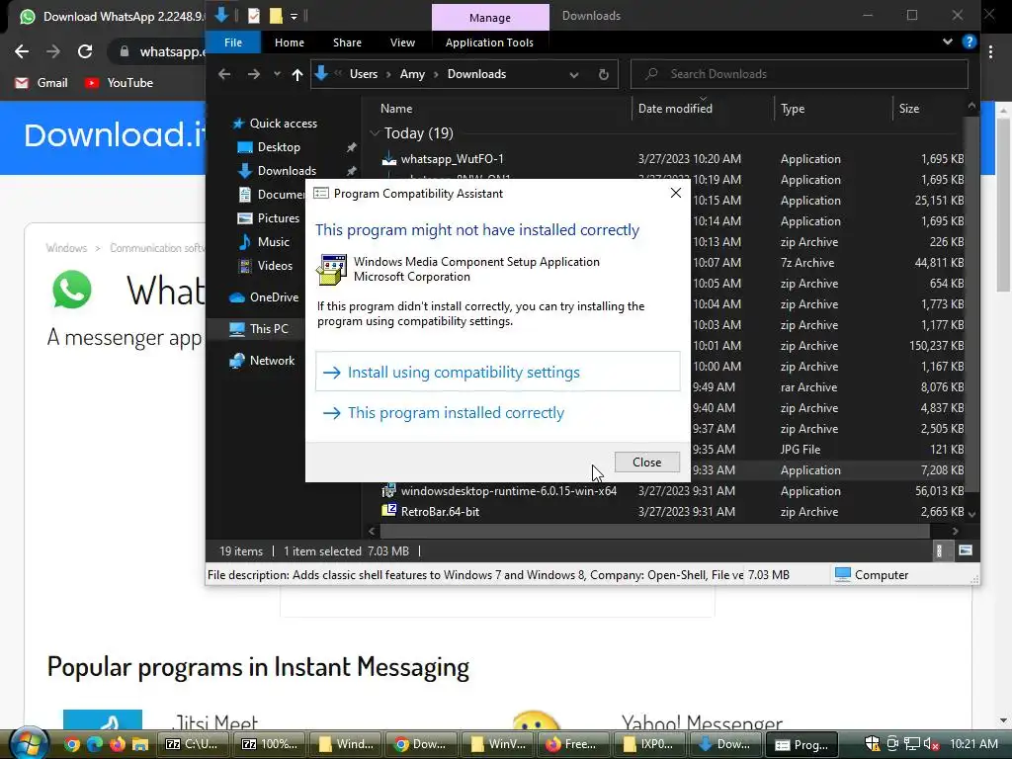Open the Application Tools ribbon tab

coord(489,42)
